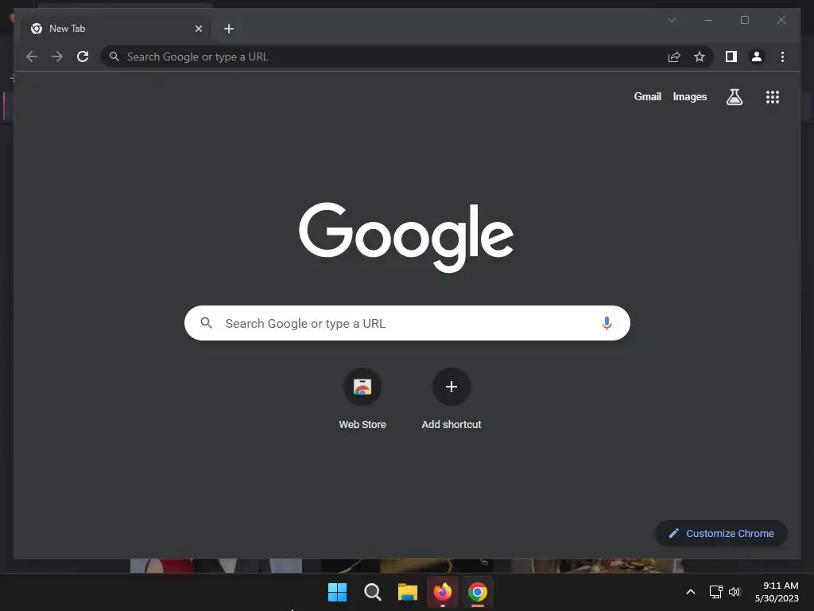Open Gmail link
814x611 pixels.
pos(647,96)
